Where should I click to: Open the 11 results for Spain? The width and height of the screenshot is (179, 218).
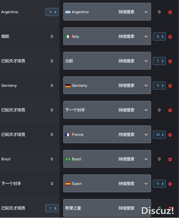pos(159,184)
